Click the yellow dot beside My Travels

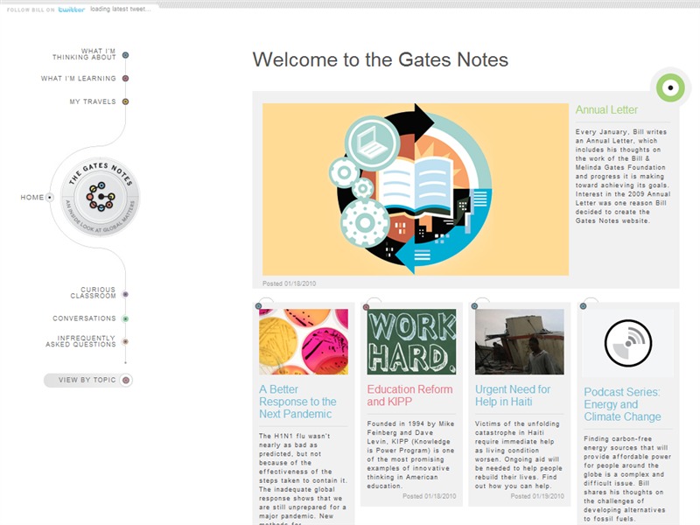pyautogui.click(x=125, y=101)
